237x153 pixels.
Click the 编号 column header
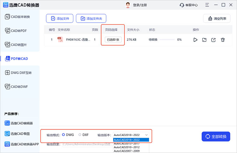point(52,30)
